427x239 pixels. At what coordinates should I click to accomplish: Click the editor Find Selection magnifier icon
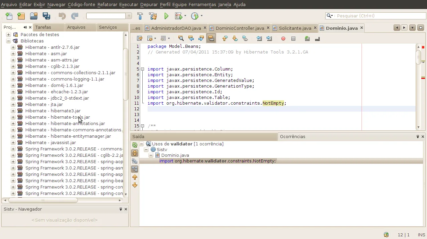pyautogui.click(x=181, y=38)
